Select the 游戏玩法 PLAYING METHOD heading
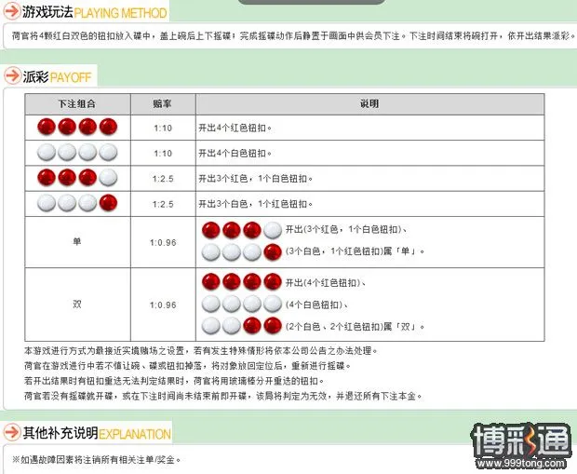 95,12
